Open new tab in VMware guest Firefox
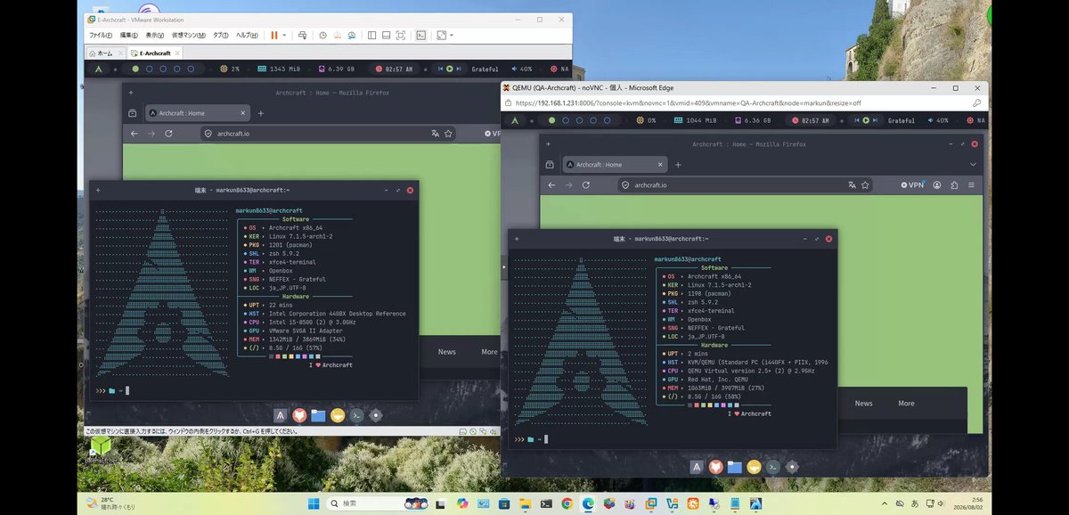Viewport: 1069px width, 515px height. (x=261, y=113)
